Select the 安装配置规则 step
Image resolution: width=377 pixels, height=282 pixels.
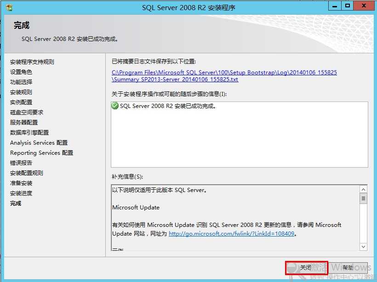[27, 173]
